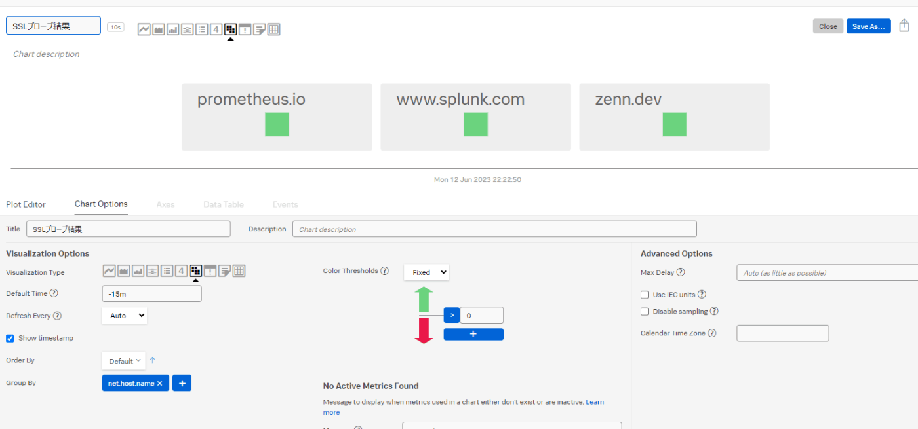Enable the Use IEC units checkbox

(x=645, y=295)
